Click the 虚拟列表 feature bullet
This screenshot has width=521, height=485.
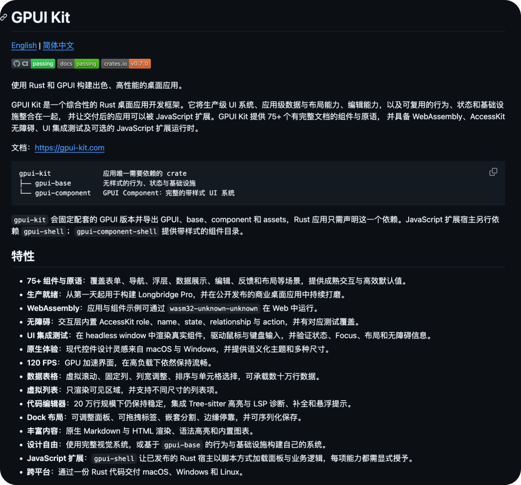click(x=123, y=390)
